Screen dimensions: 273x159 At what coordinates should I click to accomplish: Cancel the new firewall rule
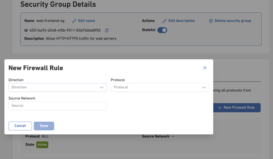click(x=20, y=126)
